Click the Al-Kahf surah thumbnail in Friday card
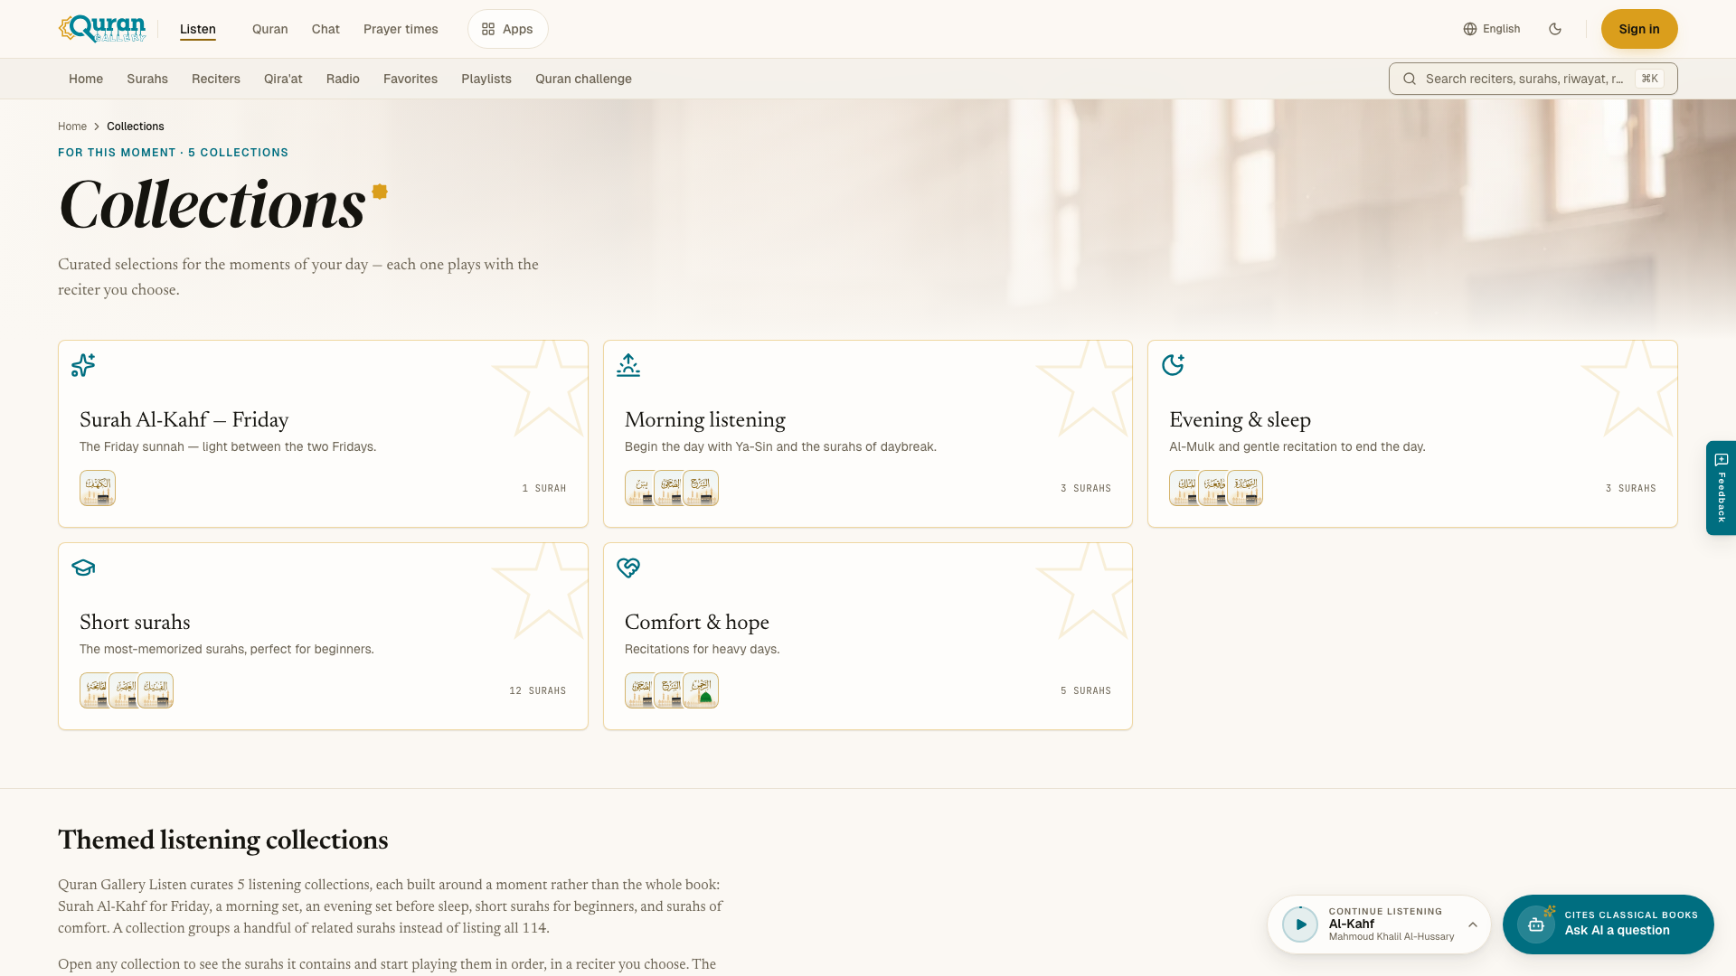The width and height of the screenshot is (1736, 976). tap(98, 488)
